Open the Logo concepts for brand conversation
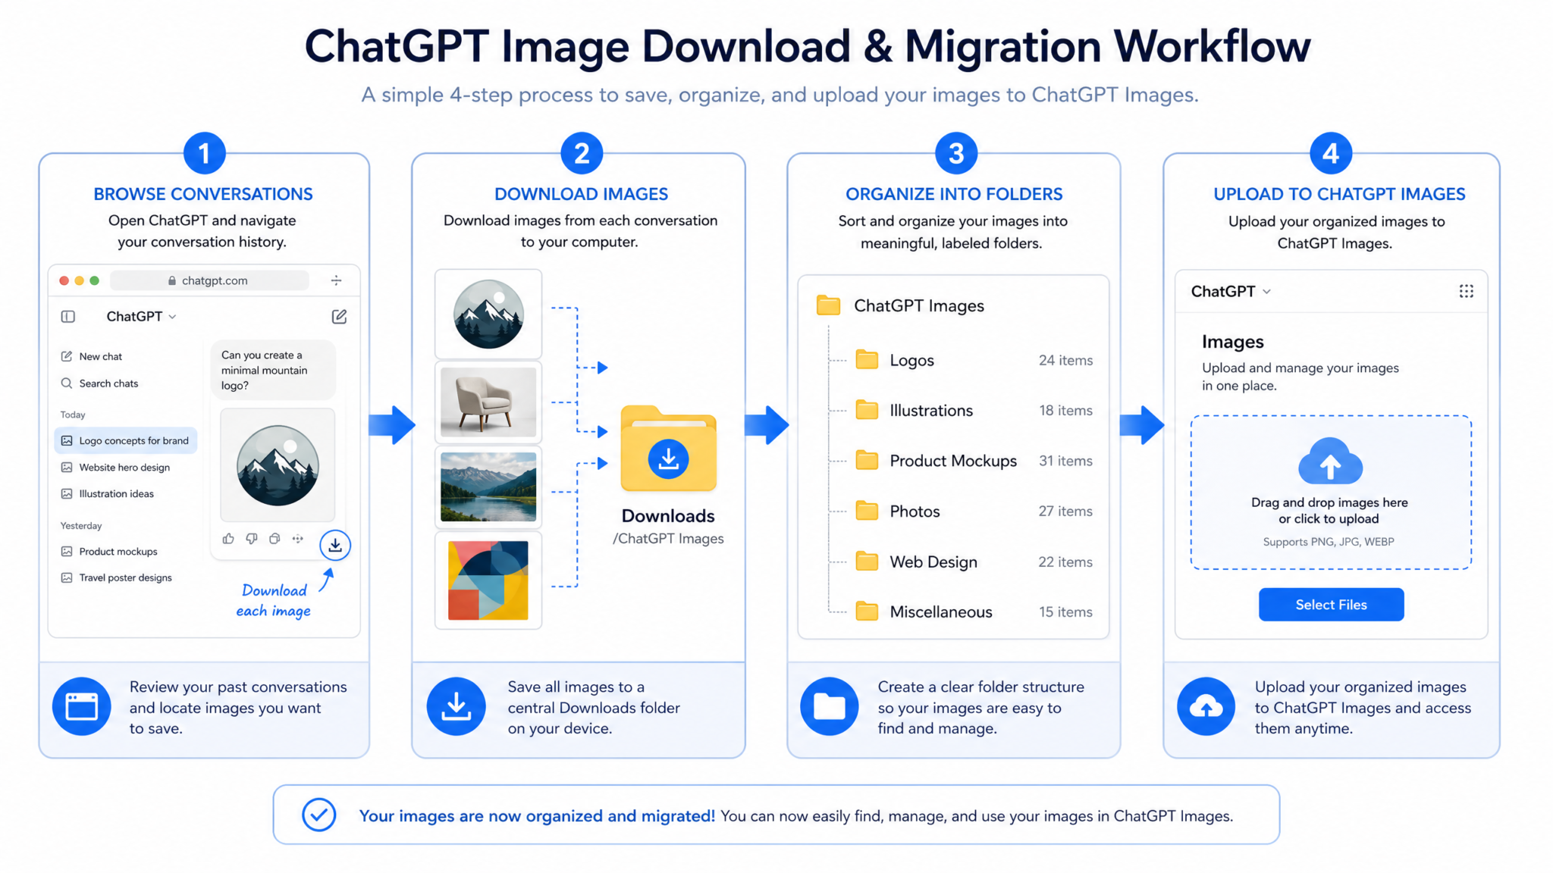 coord(126,440)
